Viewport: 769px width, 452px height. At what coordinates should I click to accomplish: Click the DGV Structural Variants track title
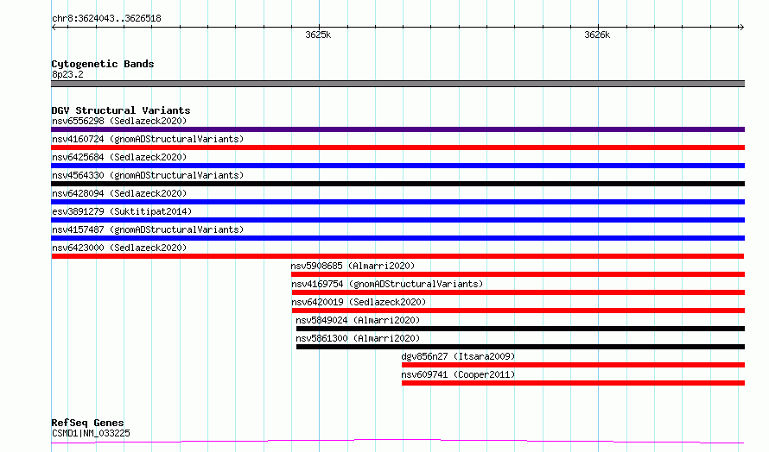121,110
